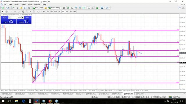Open the toolbar search magnifier

180,8
